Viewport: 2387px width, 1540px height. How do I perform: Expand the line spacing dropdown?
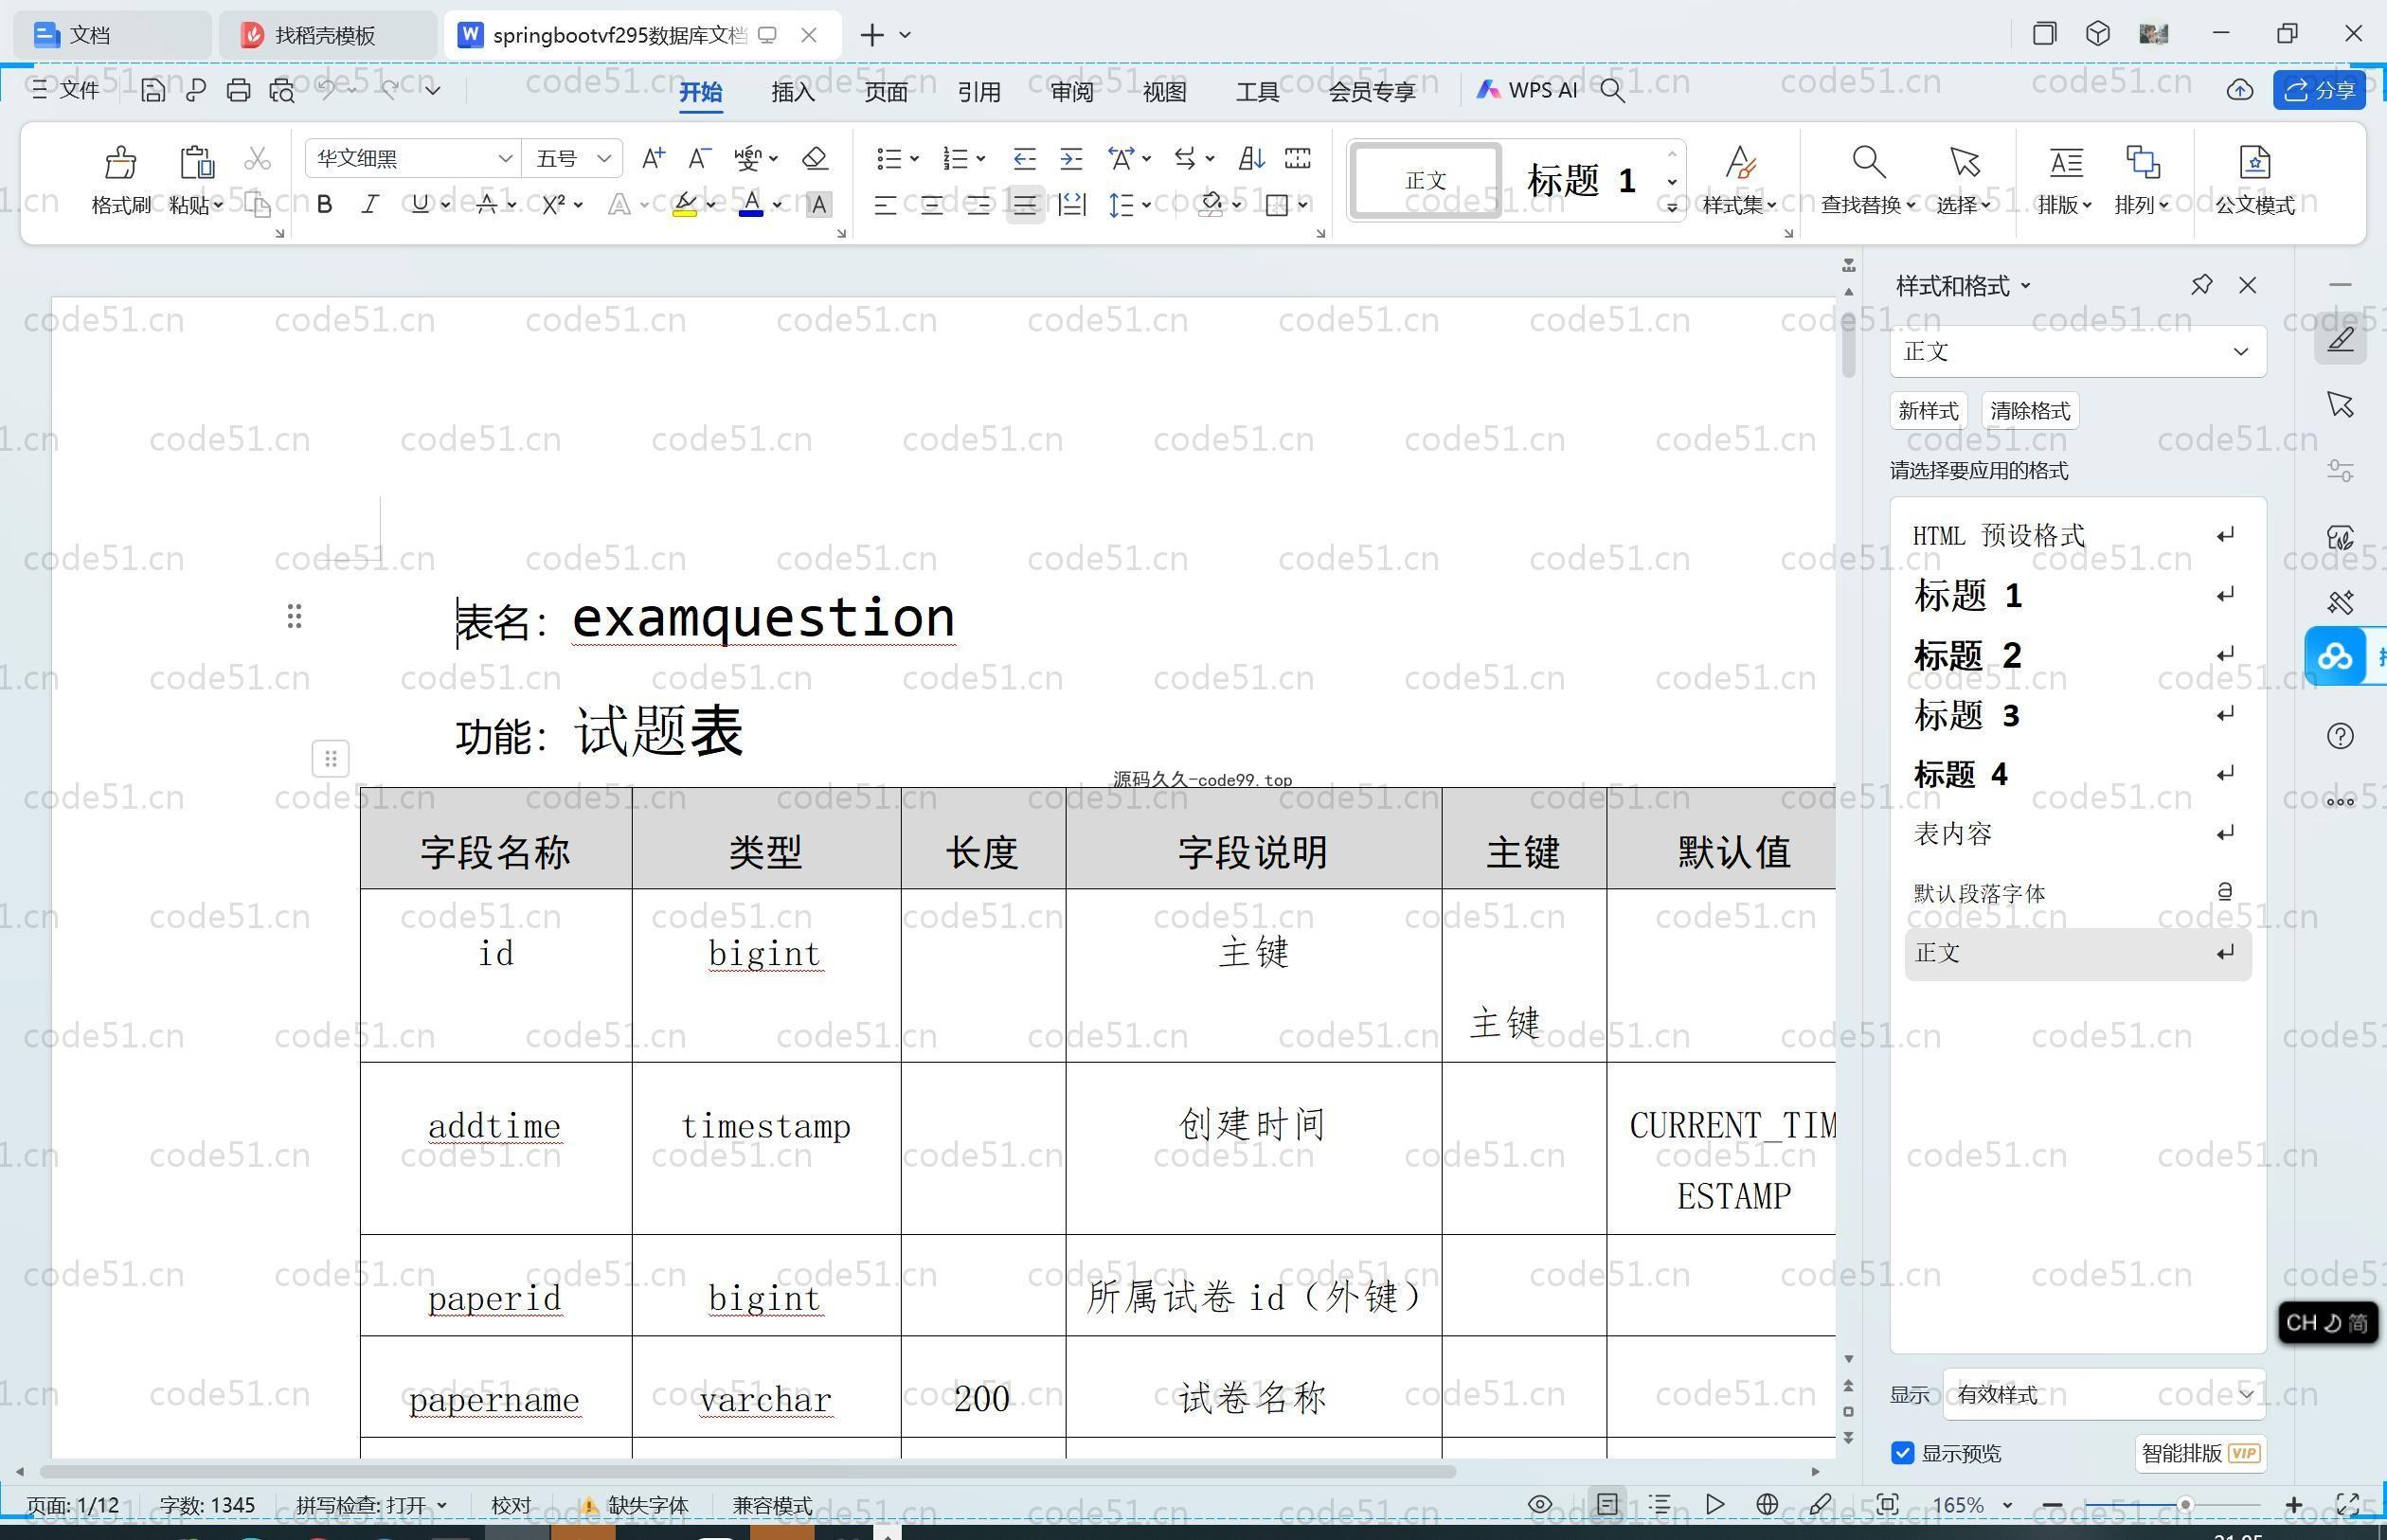(1147, 205)
